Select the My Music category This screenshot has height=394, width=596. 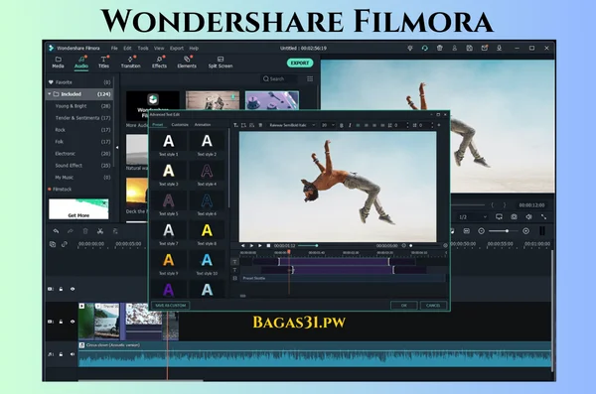point(79,177)
